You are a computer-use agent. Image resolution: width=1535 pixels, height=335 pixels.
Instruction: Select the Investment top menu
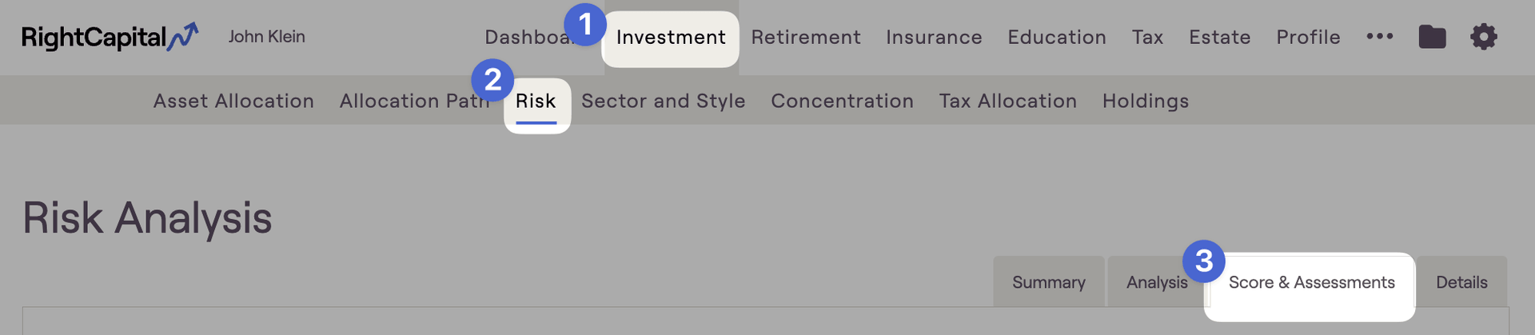[671, 38]
